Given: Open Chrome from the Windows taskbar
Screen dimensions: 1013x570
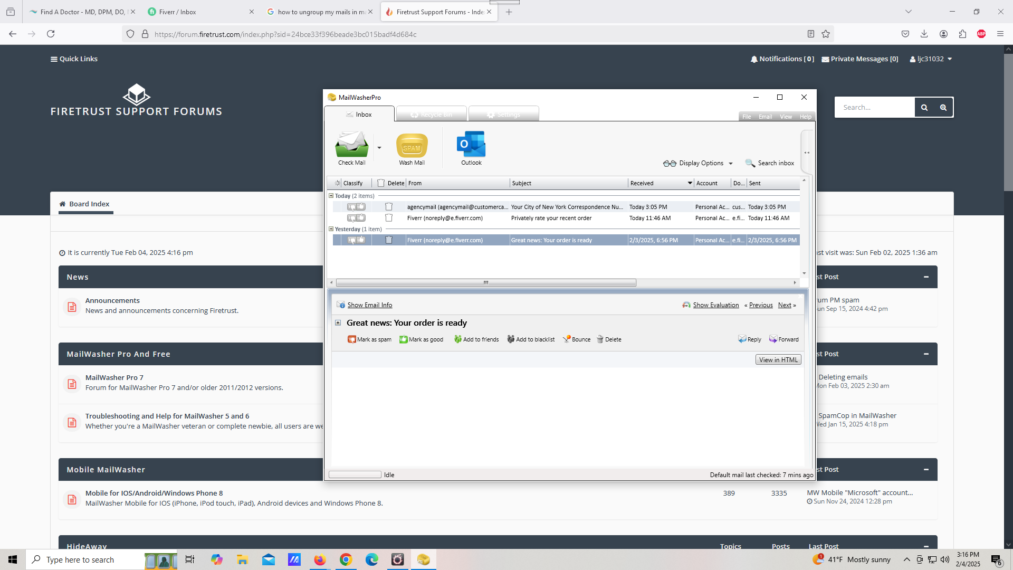Looking at the screenshot, I should tap(346, 559).
